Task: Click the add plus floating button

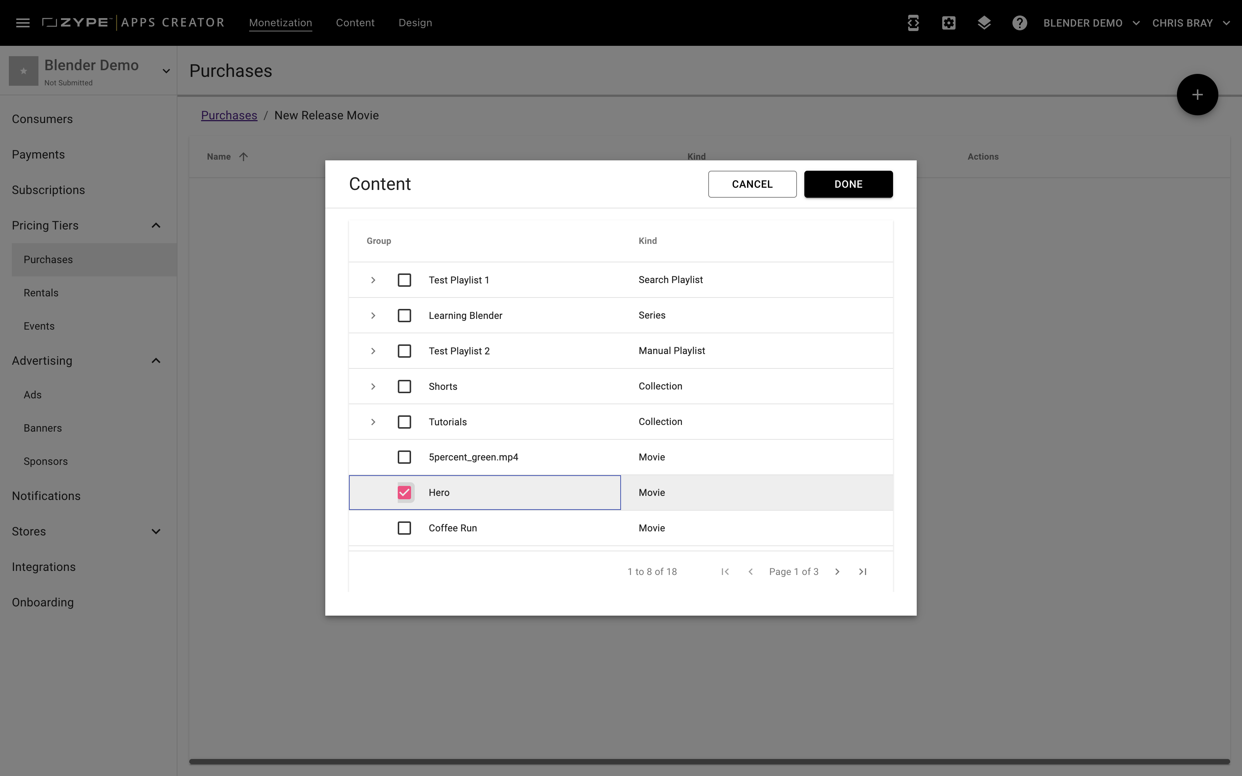Action: tap(1197, 95)
